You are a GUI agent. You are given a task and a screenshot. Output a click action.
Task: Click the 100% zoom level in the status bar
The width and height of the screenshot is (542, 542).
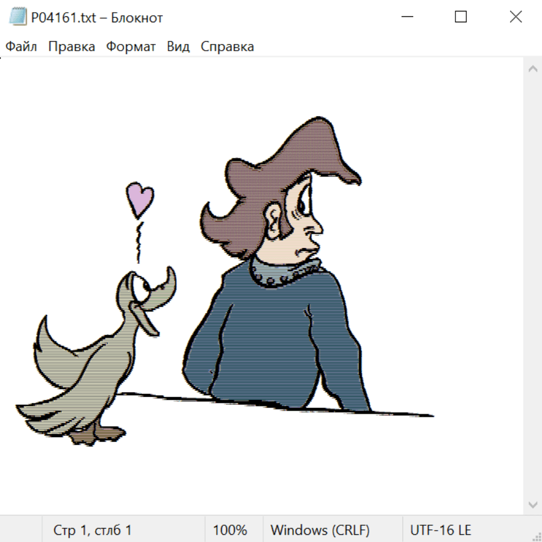click(230, 530)
